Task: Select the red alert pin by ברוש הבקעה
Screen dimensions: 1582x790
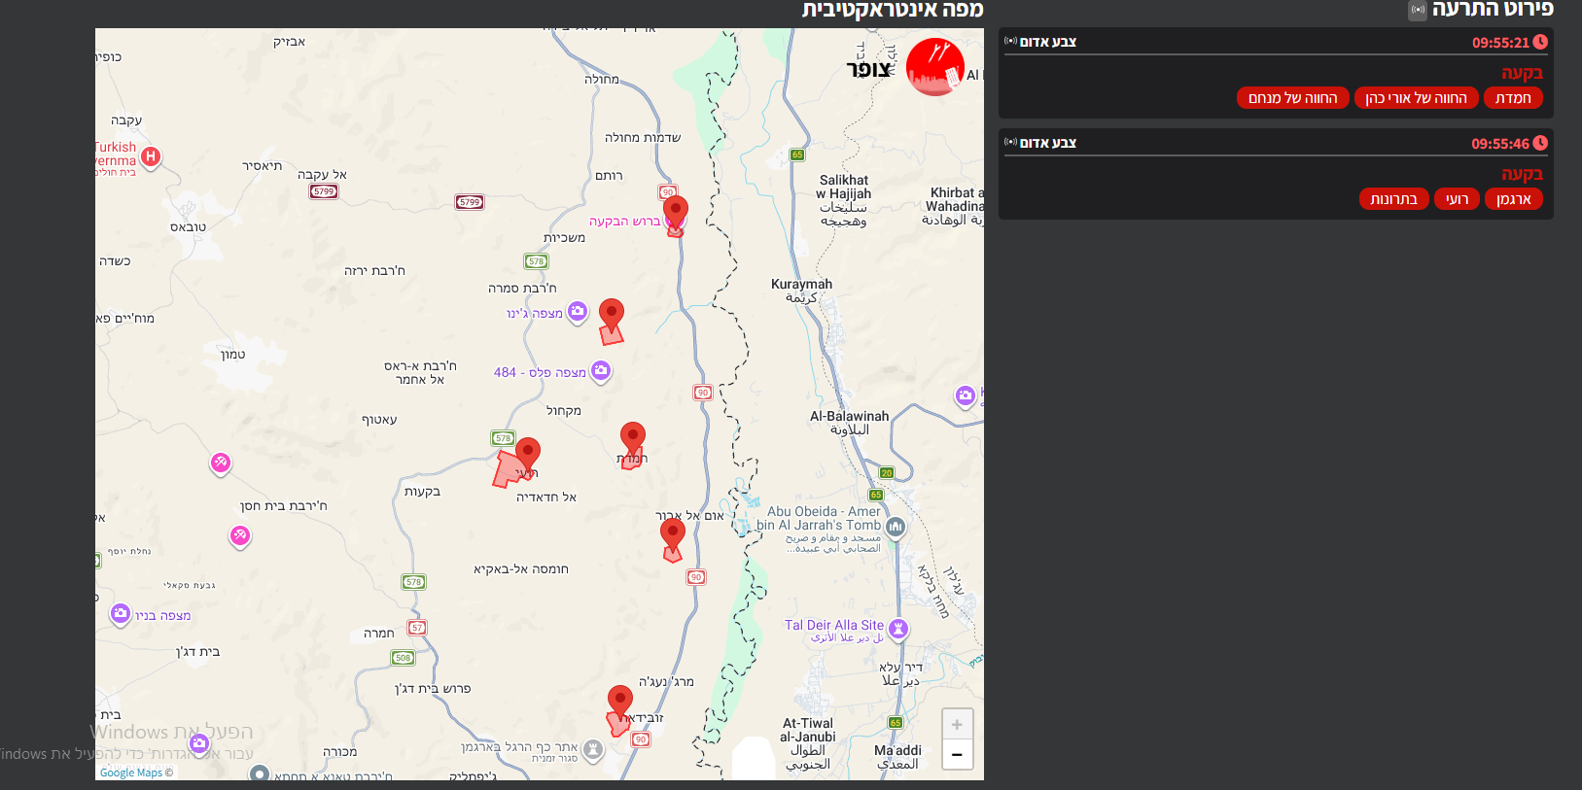Action: (x=676, y=214)
